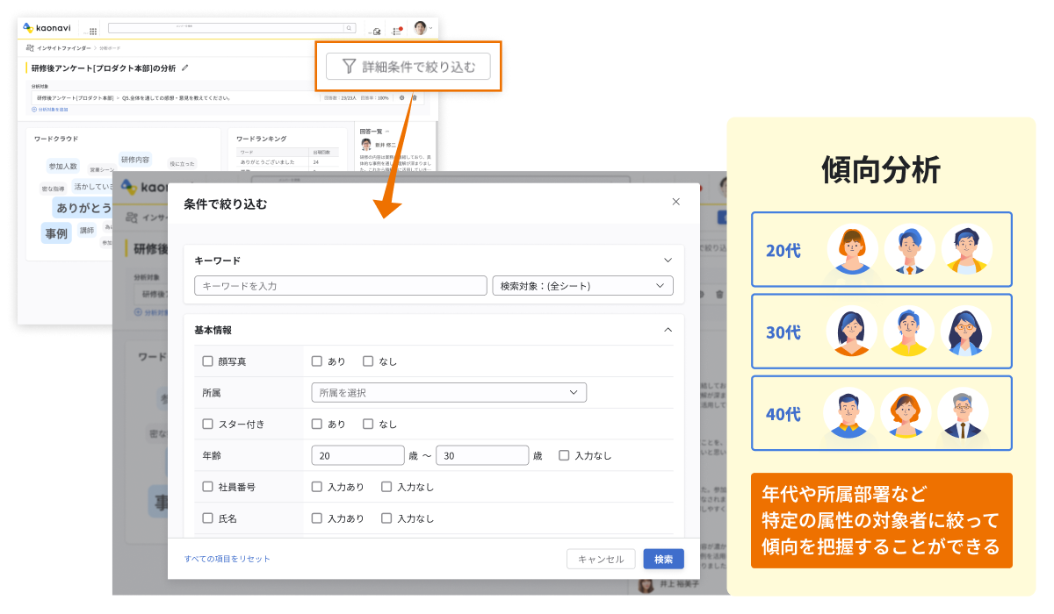Click the 40代 label in the trend analysis panel
The width and height of the screenshot is (1054, 614).
(783, 414)
